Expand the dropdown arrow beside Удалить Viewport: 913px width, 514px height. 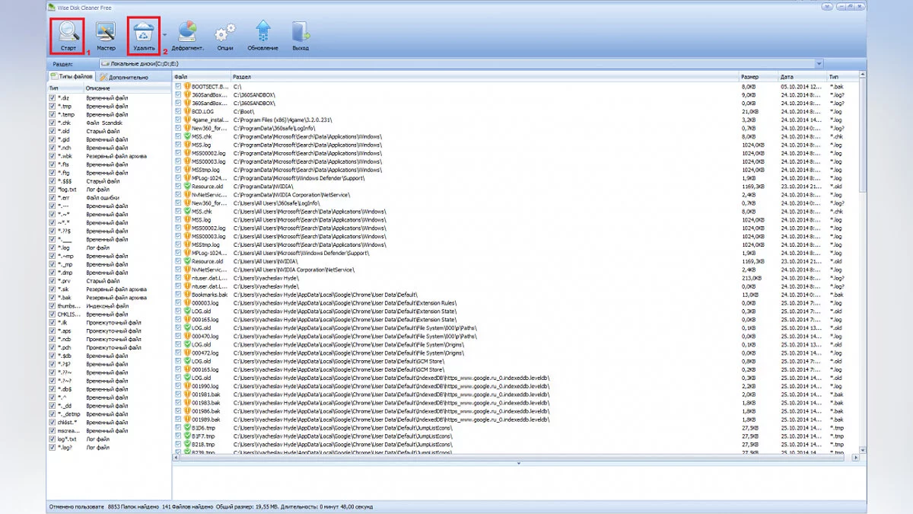pos(164,34)
